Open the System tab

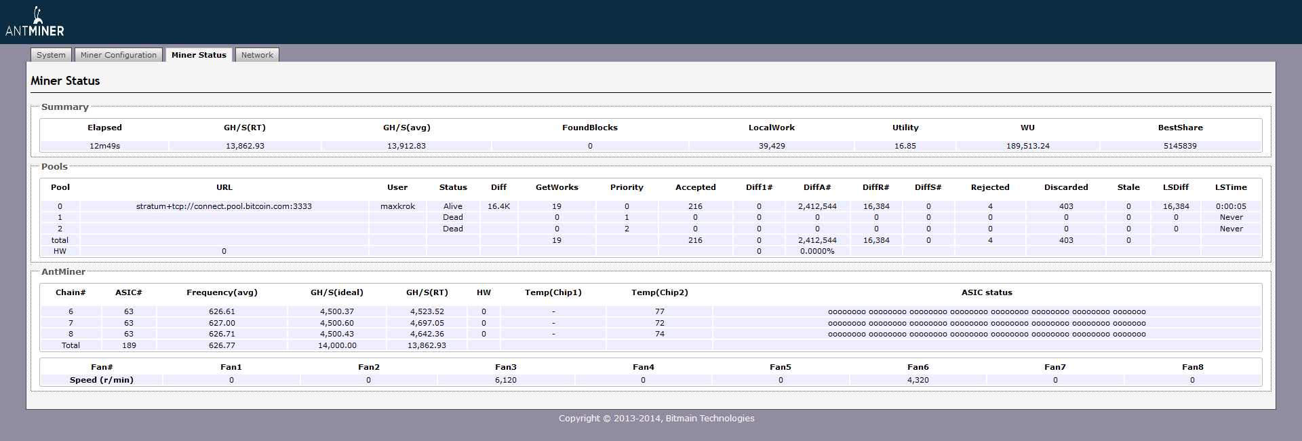tap(51, 55)
